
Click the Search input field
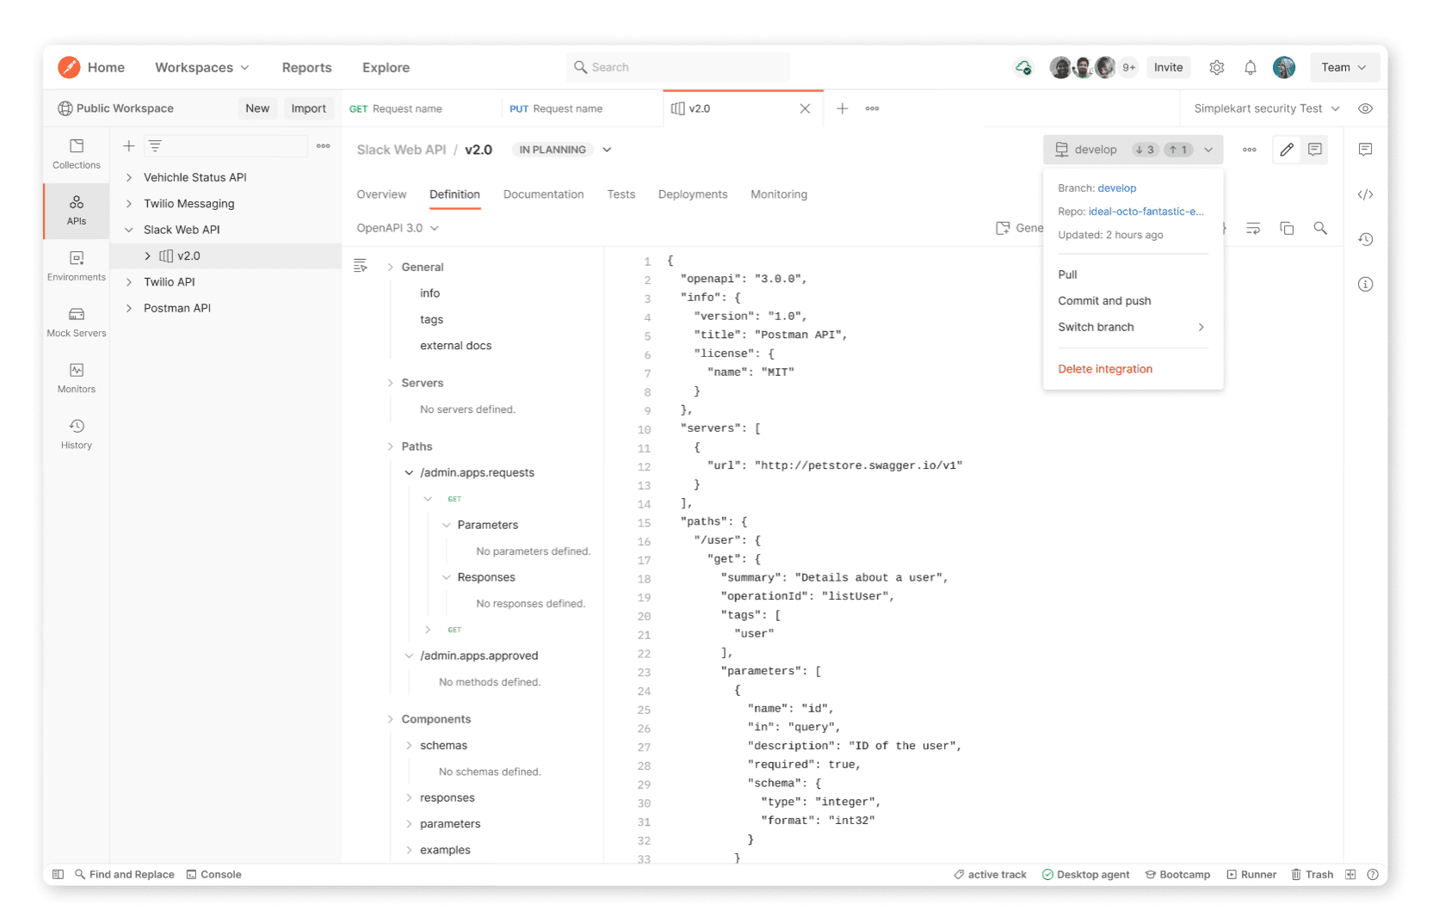pyautogui.click(x=677, y=67)
